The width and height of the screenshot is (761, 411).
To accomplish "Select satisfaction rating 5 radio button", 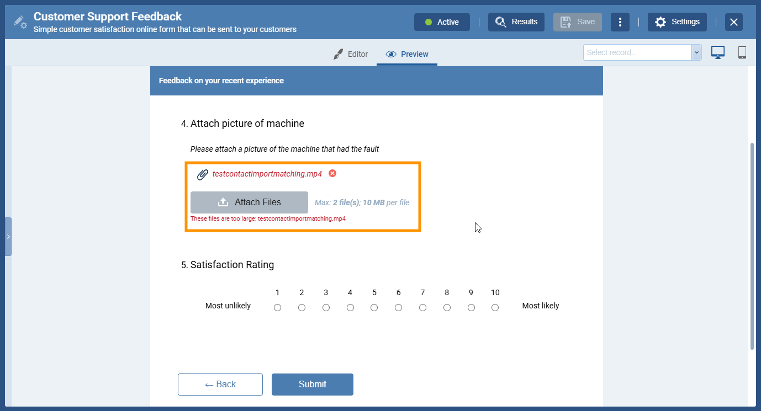I will pyautogui.click(x=374, y=307).
